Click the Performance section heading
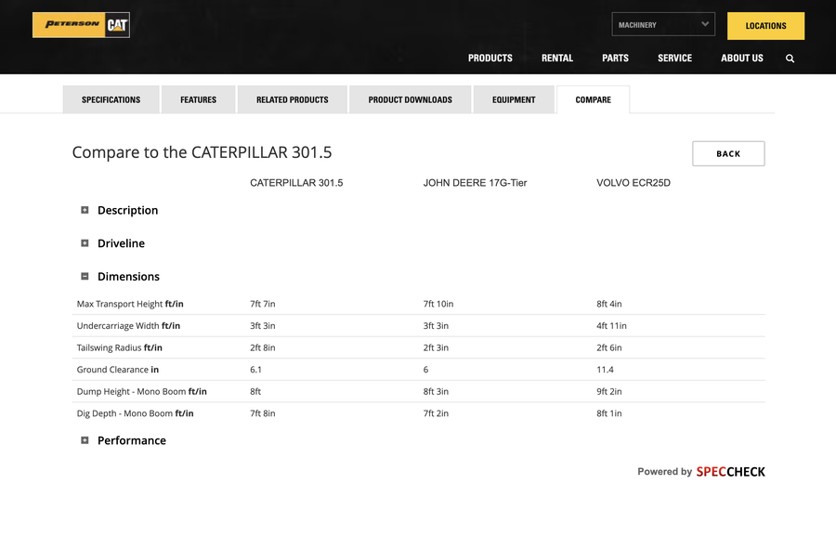 [x=132, y=440]
